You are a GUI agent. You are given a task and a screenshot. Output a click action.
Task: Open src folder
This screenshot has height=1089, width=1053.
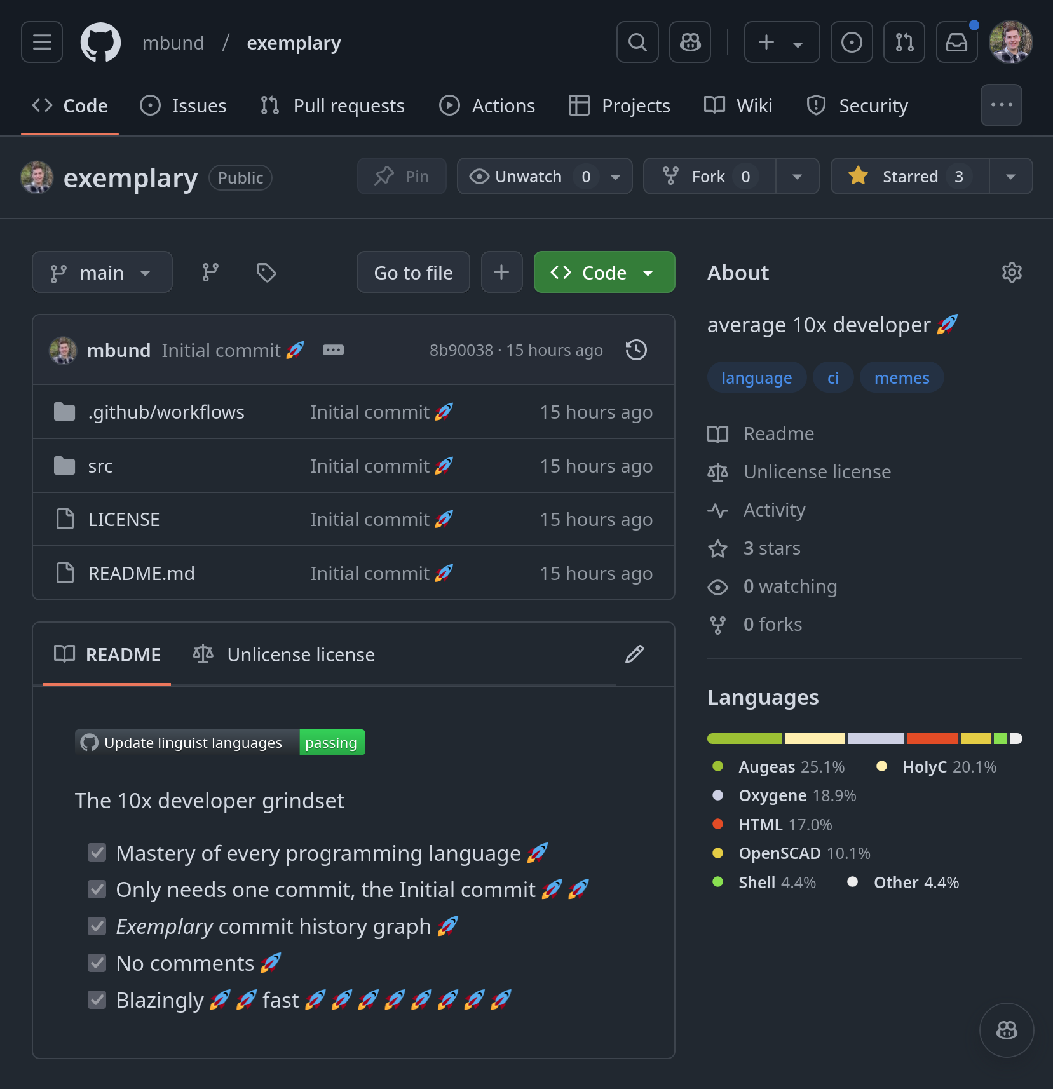point(100,466)
